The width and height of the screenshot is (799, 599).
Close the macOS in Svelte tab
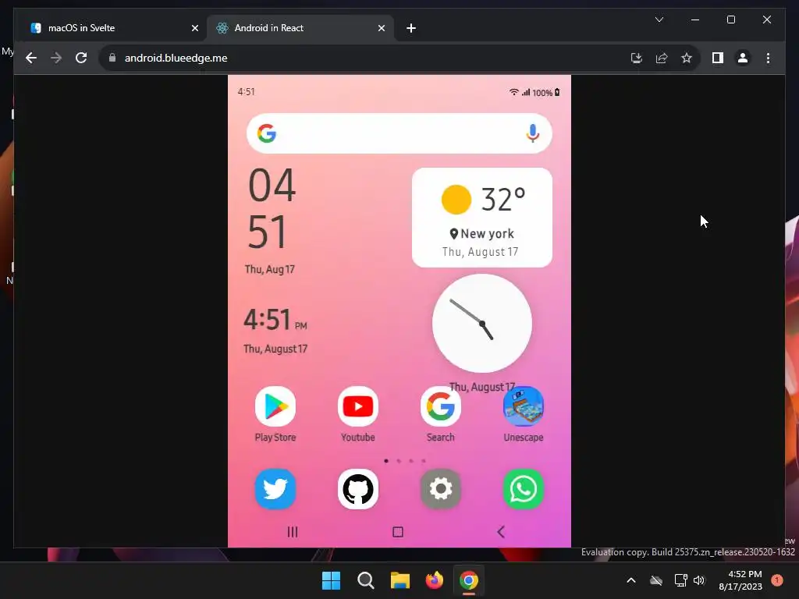tap(194, 28)
